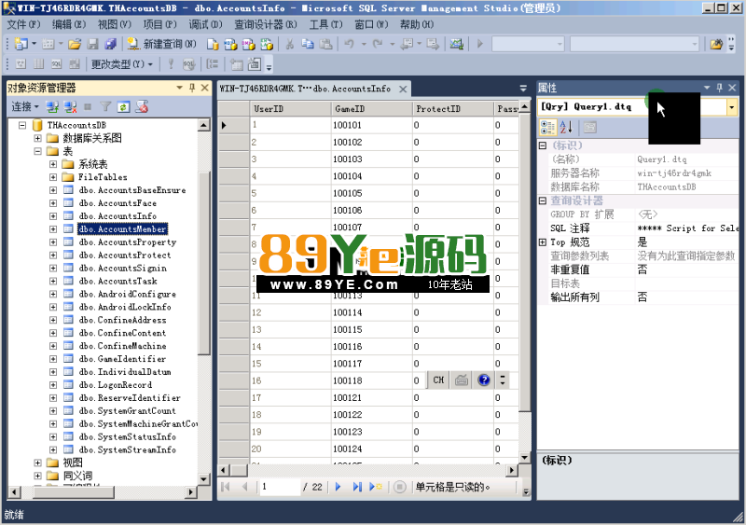Go to last record button

[x=357, y=487]
